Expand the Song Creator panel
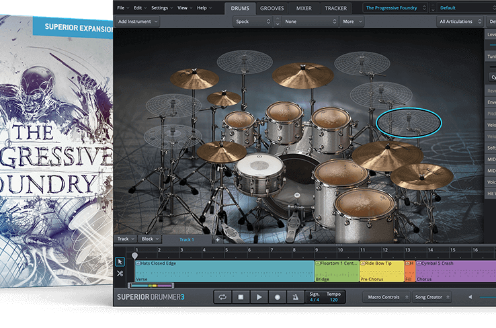The width and height of the screenshot is (496, 328). coord(431,297)
